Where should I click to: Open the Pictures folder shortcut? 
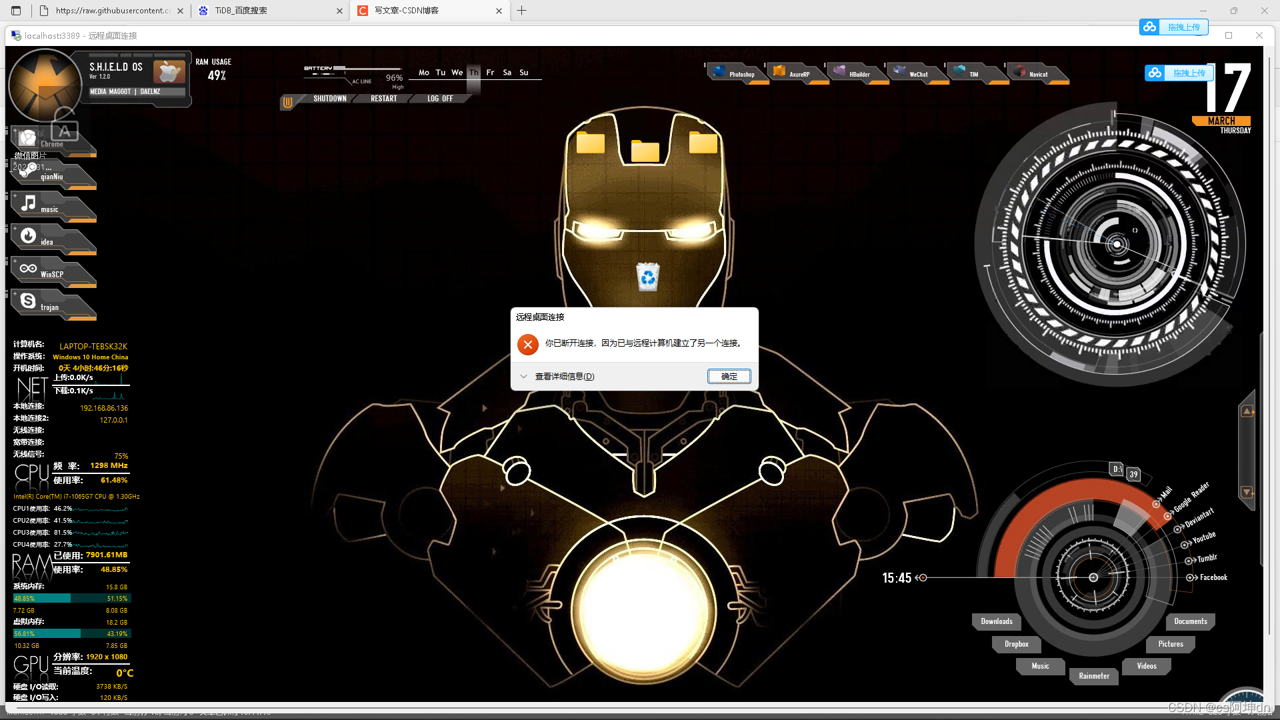tap(1171, 644)
